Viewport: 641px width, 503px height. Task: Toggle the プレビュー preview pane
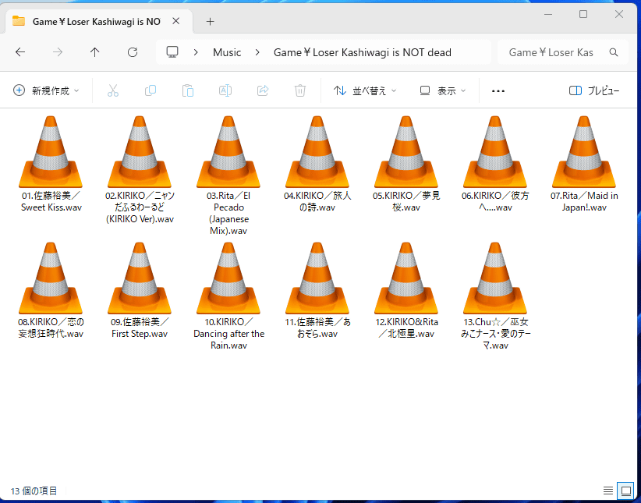[x=594, y=90]
